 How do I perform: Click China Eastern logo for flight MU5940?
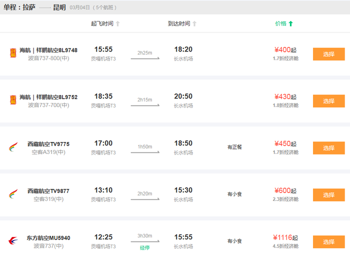(x=13, y=241)
